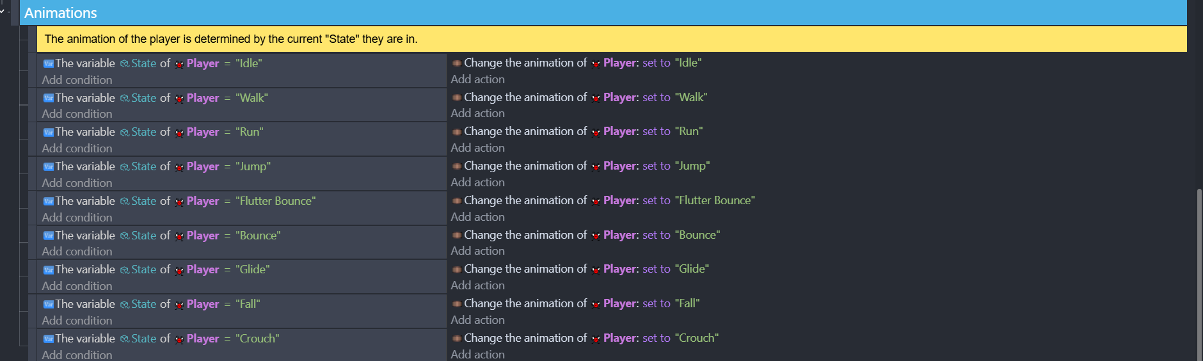Click the State variable icon in "Glide" condition
1203x361 pixels.
pyautogui.click(x=125, y=270)
